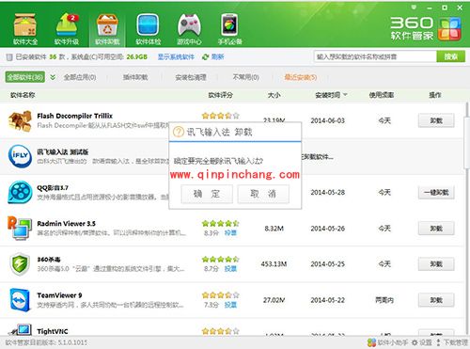This screenshot has width=470, height=349.
Task: Click the 2014-06-03 install date cell
Action: coord(328,120)
